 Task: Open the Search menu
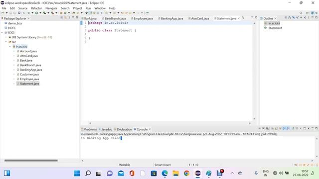(65, 8)
